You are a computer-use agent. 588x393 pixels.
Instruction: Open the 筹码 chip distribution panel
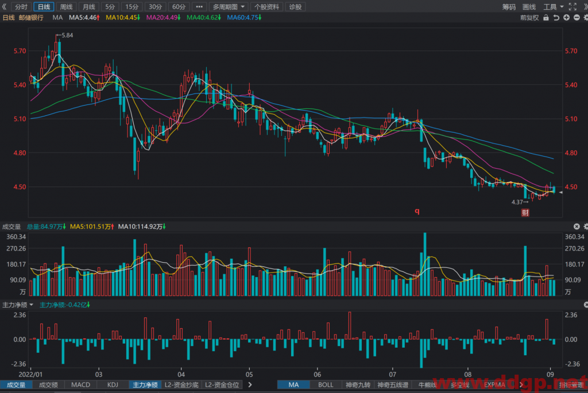pos(509,7)
